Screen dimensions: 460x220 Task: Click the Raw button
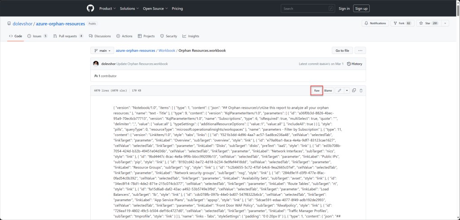[316, 91]
